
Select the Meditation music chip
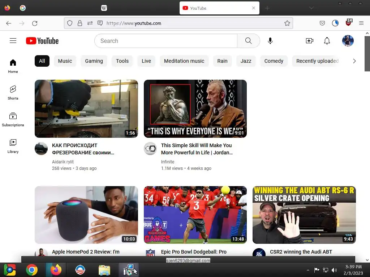pyautogui.click(x=184, y=61)
